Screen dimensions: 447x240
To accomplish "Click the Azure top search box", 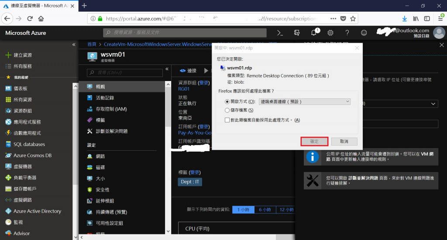I will 185,33.
